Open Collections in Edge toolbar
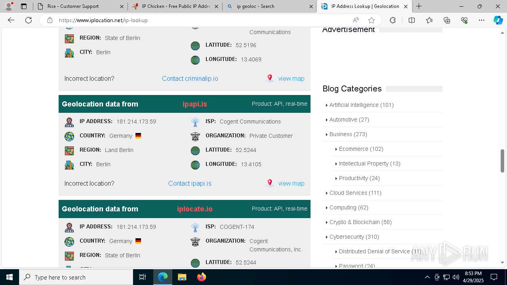Viewport: 507px width, 285px height. 447,20
